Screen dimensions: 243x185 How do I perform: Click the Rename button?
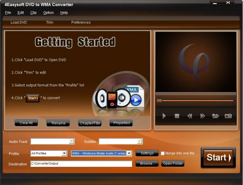click(x=58, y=123)
